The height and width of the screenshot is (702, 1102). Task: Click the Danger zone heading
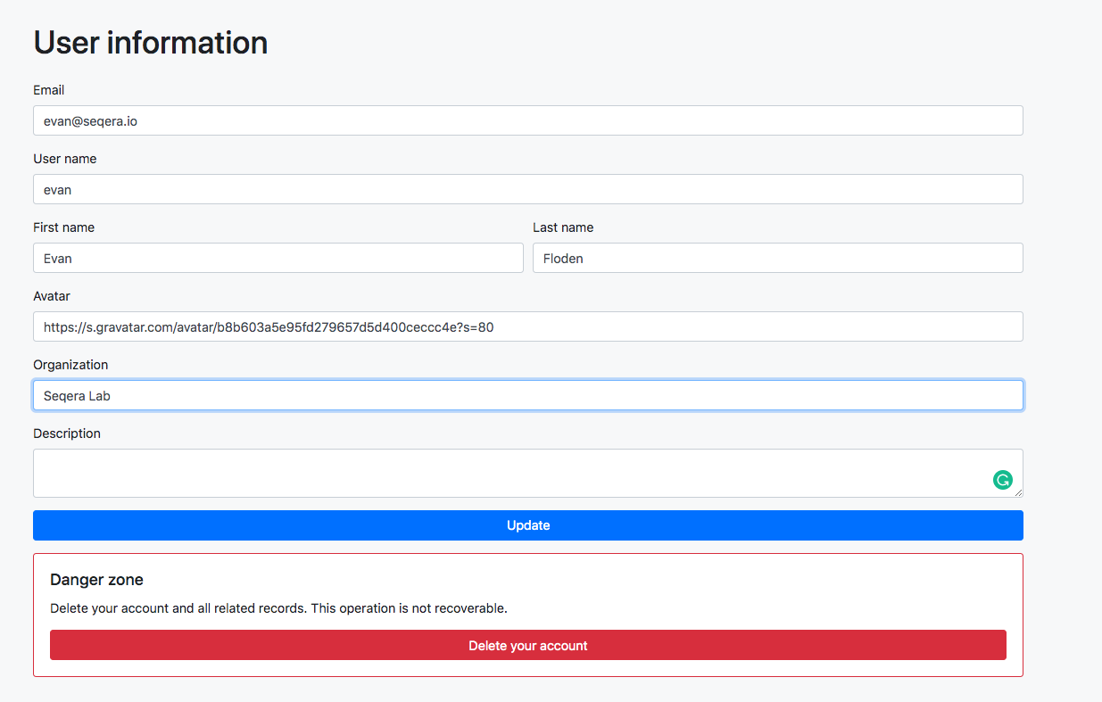pyautogui.click(x=96, y=580)
